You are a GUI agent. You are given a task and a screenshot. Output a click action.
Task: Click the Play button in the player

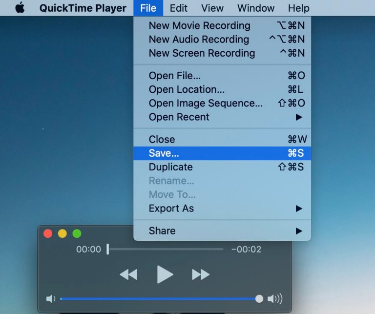pyautogui.click(x=165, y=274)
